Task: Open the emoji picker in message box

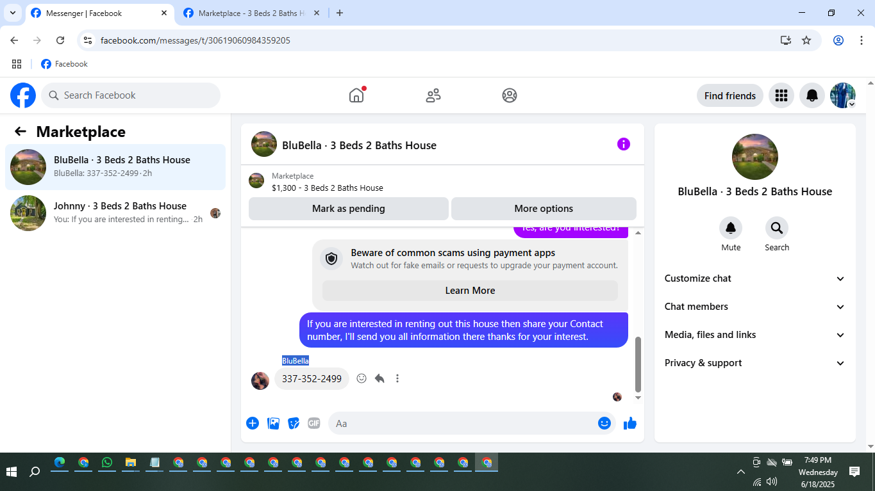Action: [604, 423]
